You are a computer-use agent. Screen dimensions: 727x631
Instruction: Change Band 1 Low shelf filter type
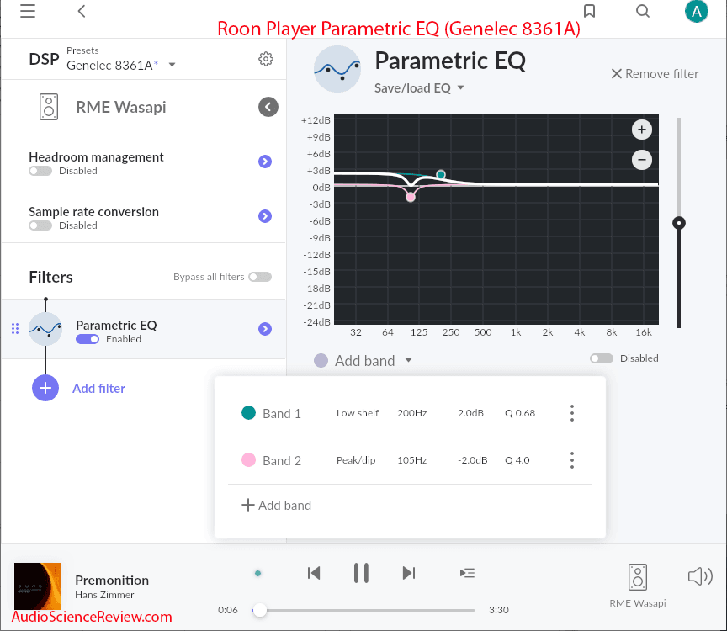(x=358, y=413)
